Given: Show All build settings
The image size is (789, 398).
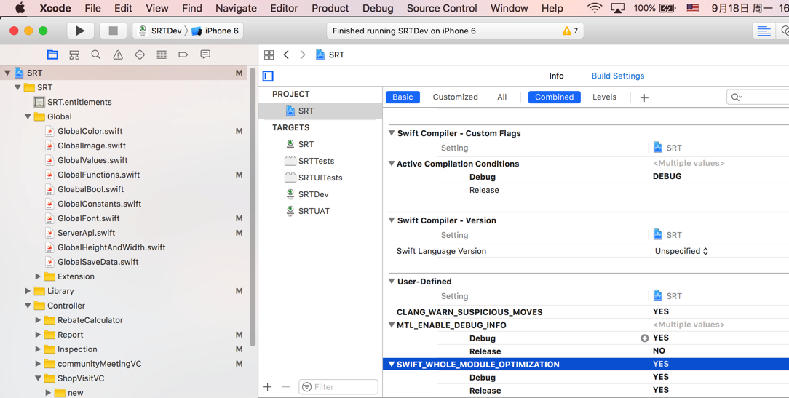Looking at the screenshot, I should [501, 97].
